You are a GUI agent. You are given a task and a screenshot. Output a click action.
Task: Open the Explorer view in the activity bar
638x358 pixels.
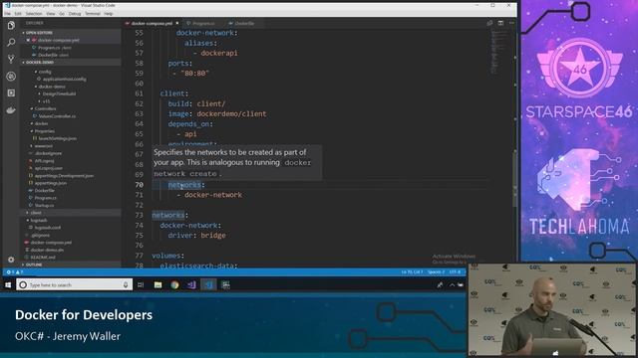(x=11, y=25)
